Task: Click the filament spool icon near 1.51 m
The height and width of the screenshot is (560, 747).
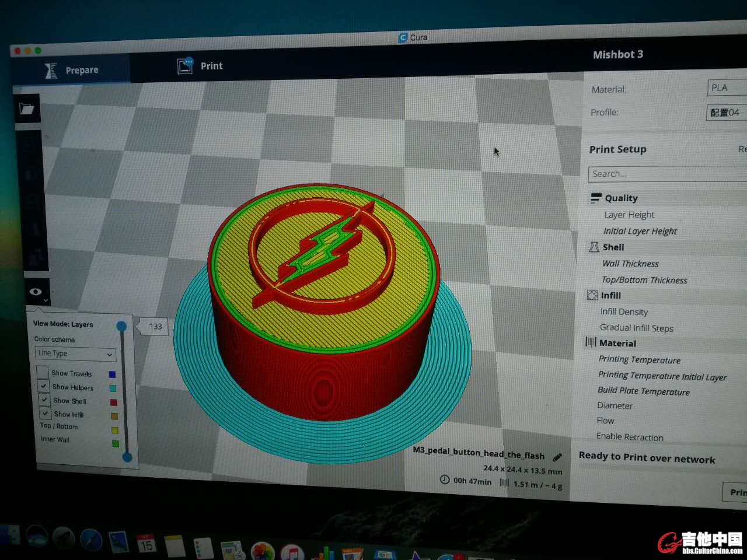Action: pos(504,482)
